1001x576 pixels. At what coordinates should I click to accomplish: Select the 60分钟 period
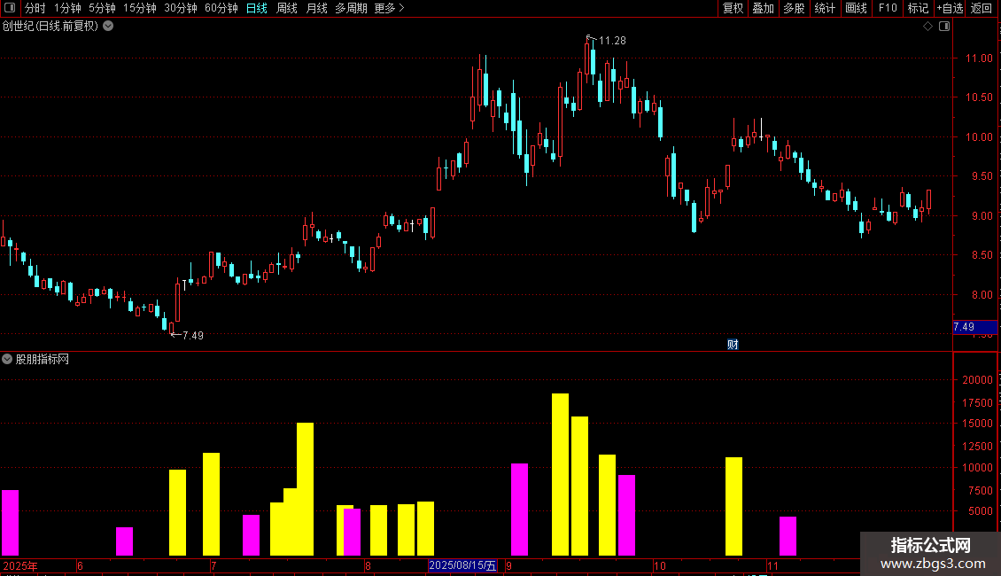[221, 8]
